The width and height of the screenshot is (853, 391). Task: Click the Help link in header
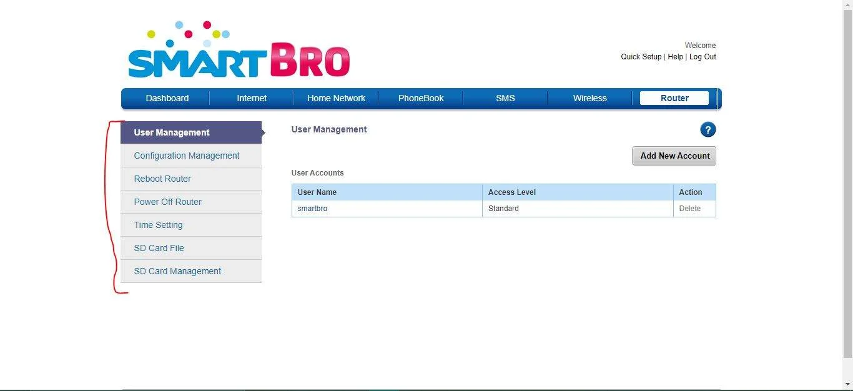pos(675,57)
